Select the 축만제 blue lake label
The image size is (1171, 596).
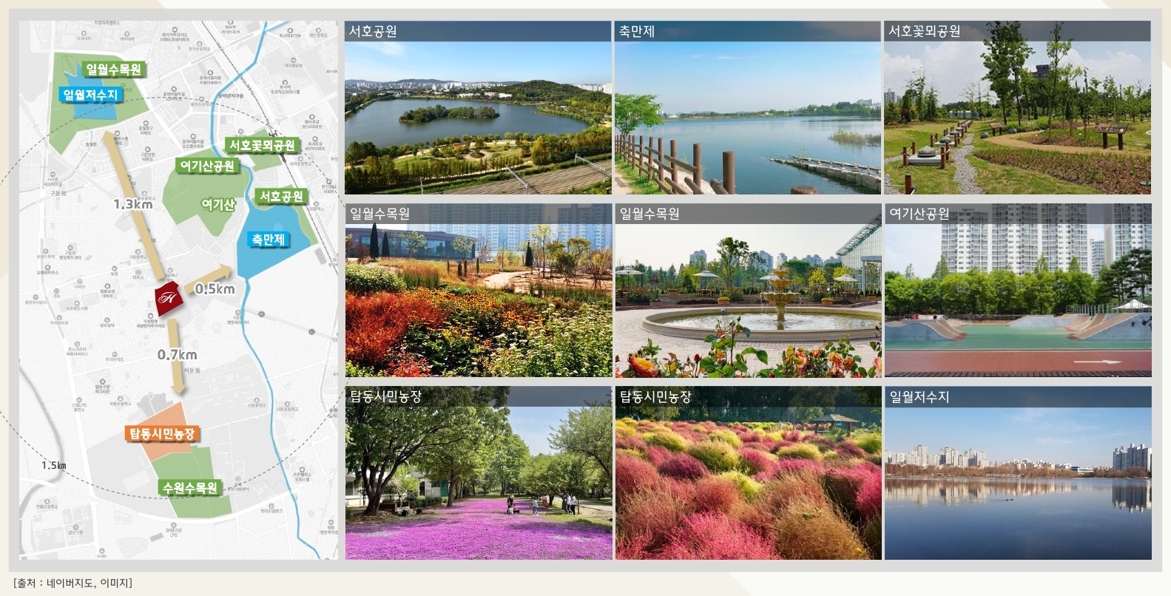268,239
